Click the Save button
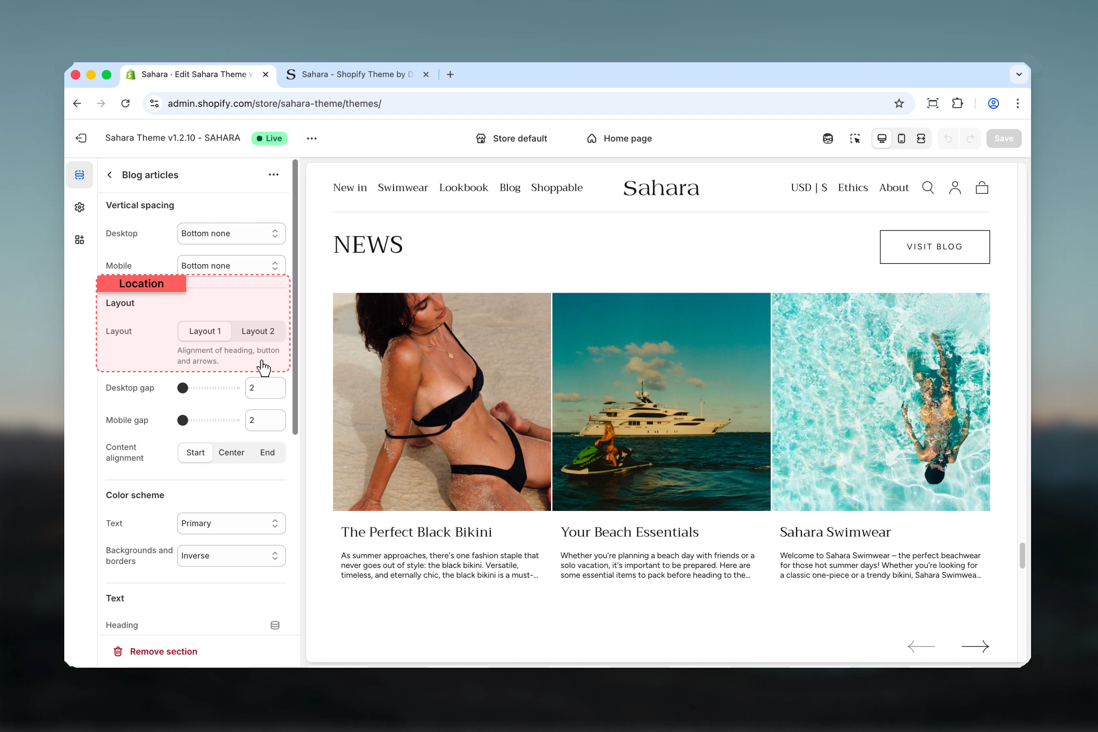The height and width of the screenshot is (732, 1098). pyautogui.click(x=1003, y=138)
